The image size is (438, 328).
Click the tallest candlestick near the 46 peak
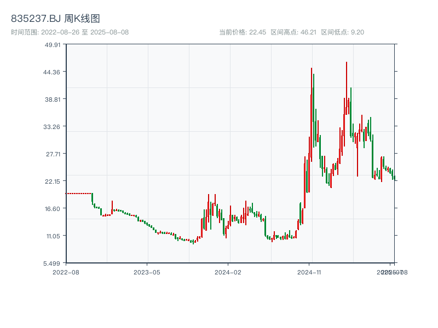(347, 82)
